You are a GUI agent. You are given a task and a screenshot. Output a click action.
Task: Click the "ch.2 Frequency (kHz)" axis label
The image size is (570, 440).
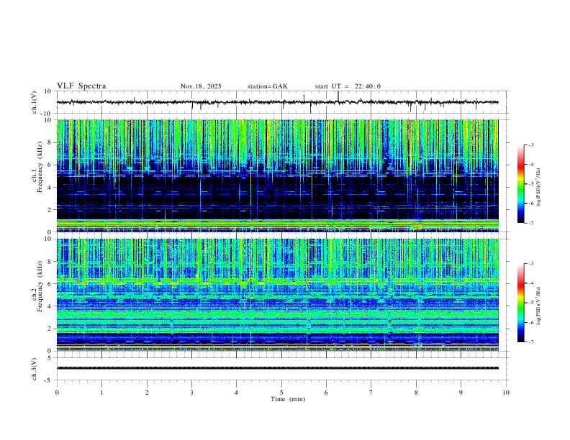(x=37, y=286)
